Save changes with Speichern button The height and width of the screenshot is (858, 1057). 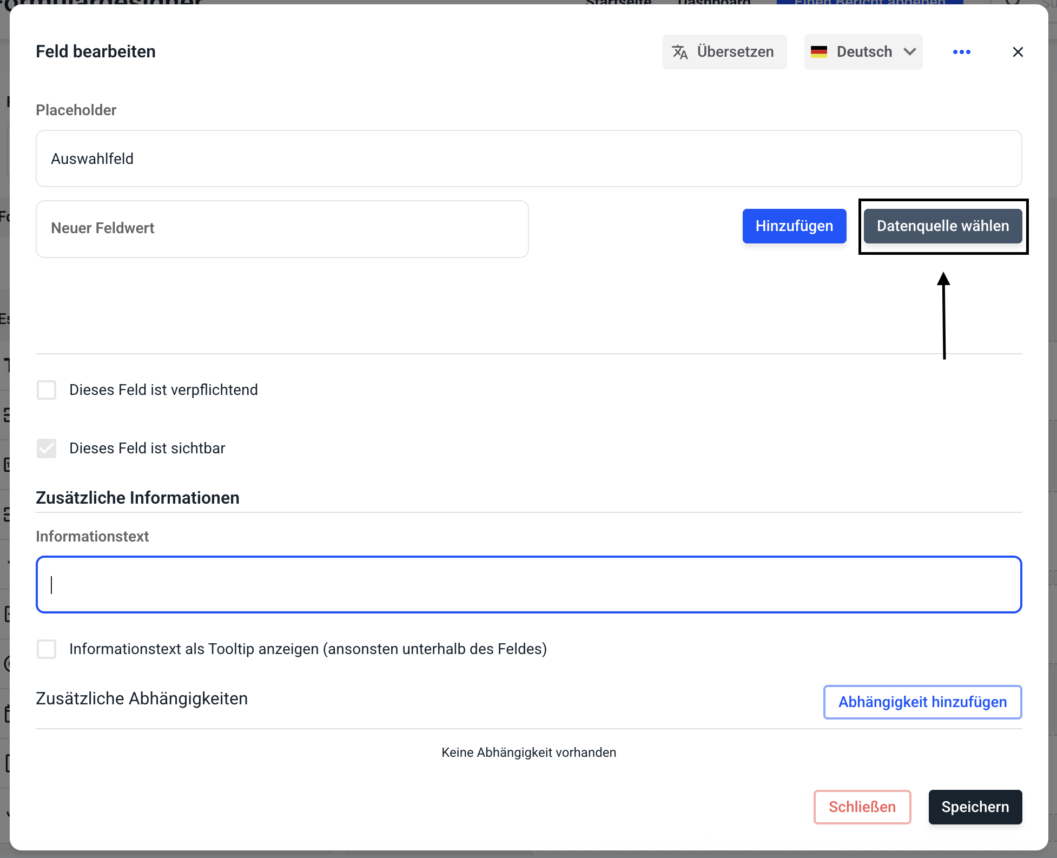pyautogui.click(x=975, y=807)
